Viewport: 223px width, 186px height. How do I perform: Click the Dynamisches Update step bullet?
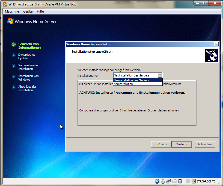coord(14,55)
